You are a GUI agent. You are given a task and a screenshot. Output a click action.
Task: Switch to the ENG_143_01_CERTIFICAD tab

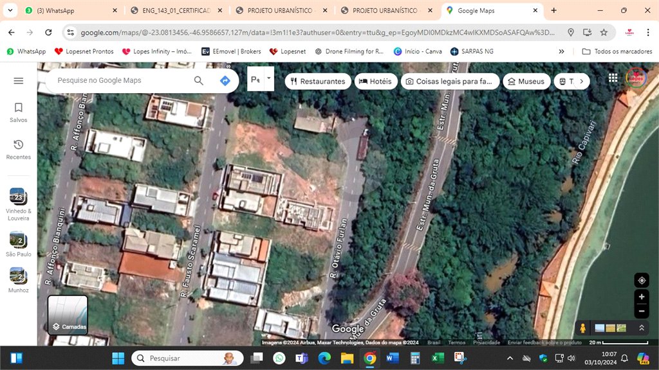(176, 10)
